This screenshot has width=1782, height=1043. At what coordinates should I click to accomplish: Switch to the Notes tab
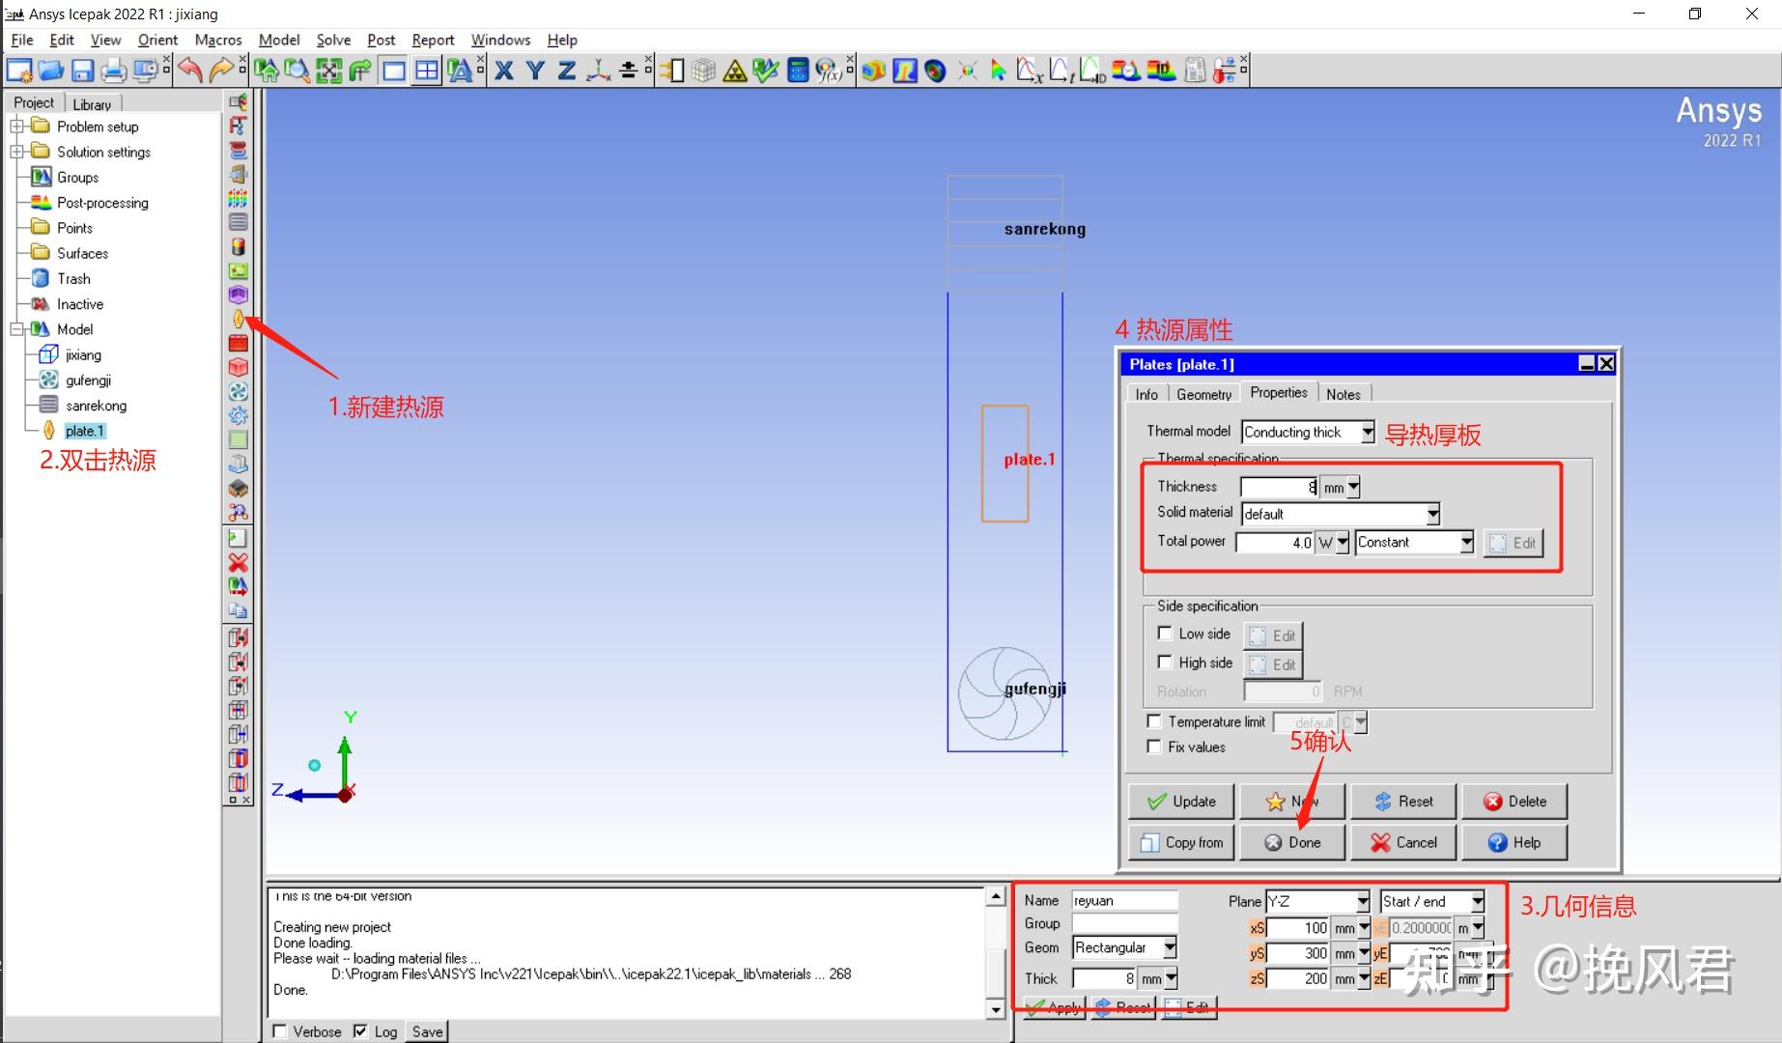tap(1343, 394)
